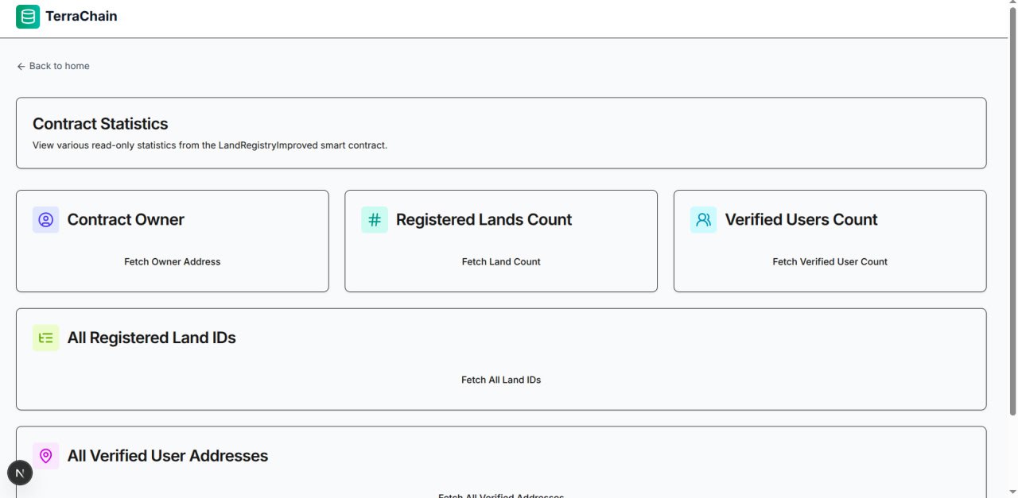
Task: Click the Fetch Verified User Count button
Action: pos(830,261)
